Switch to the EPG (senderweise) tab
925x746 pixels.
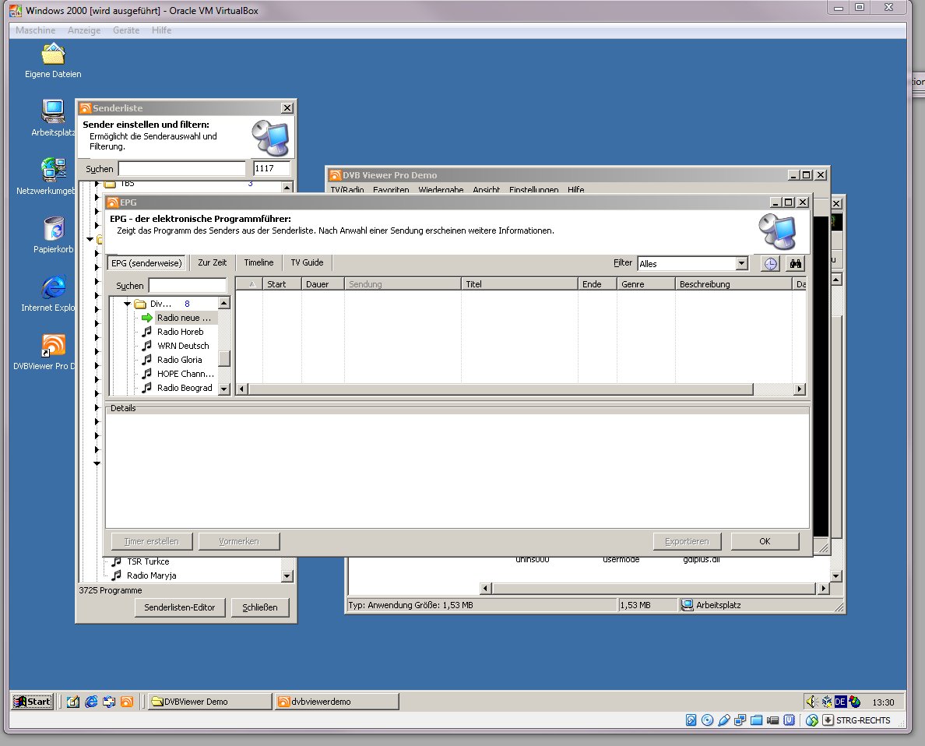[147, 263]
